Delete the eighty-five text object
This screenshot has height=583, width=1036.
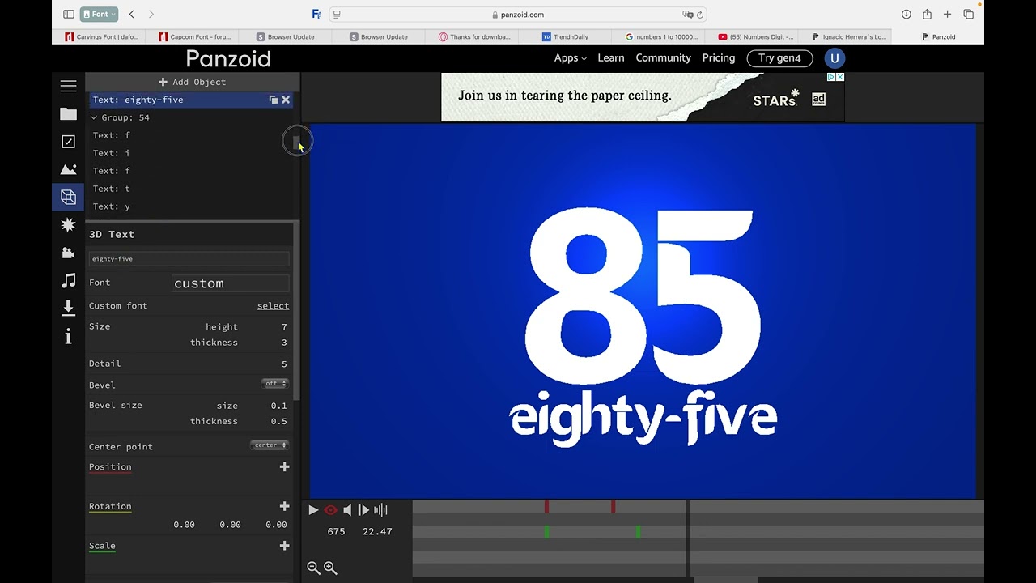(286, 100)
